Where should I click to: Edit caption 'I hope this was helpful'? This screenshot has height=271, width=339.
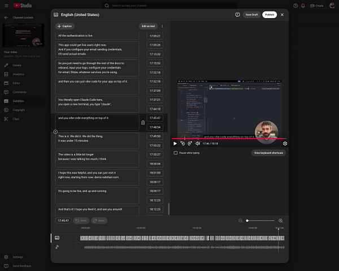click(97, 177)
